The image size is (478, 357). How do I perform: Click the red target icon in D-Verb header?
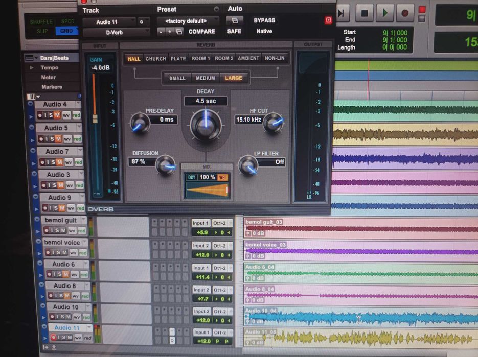point(328,20)
